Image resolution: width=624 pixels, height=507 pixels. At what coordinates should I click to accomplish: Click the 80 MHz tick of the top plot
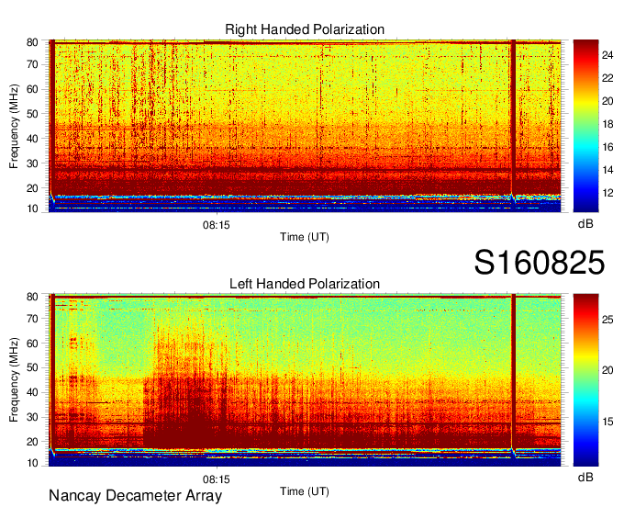pyautogui.click(x=32, y=42)
